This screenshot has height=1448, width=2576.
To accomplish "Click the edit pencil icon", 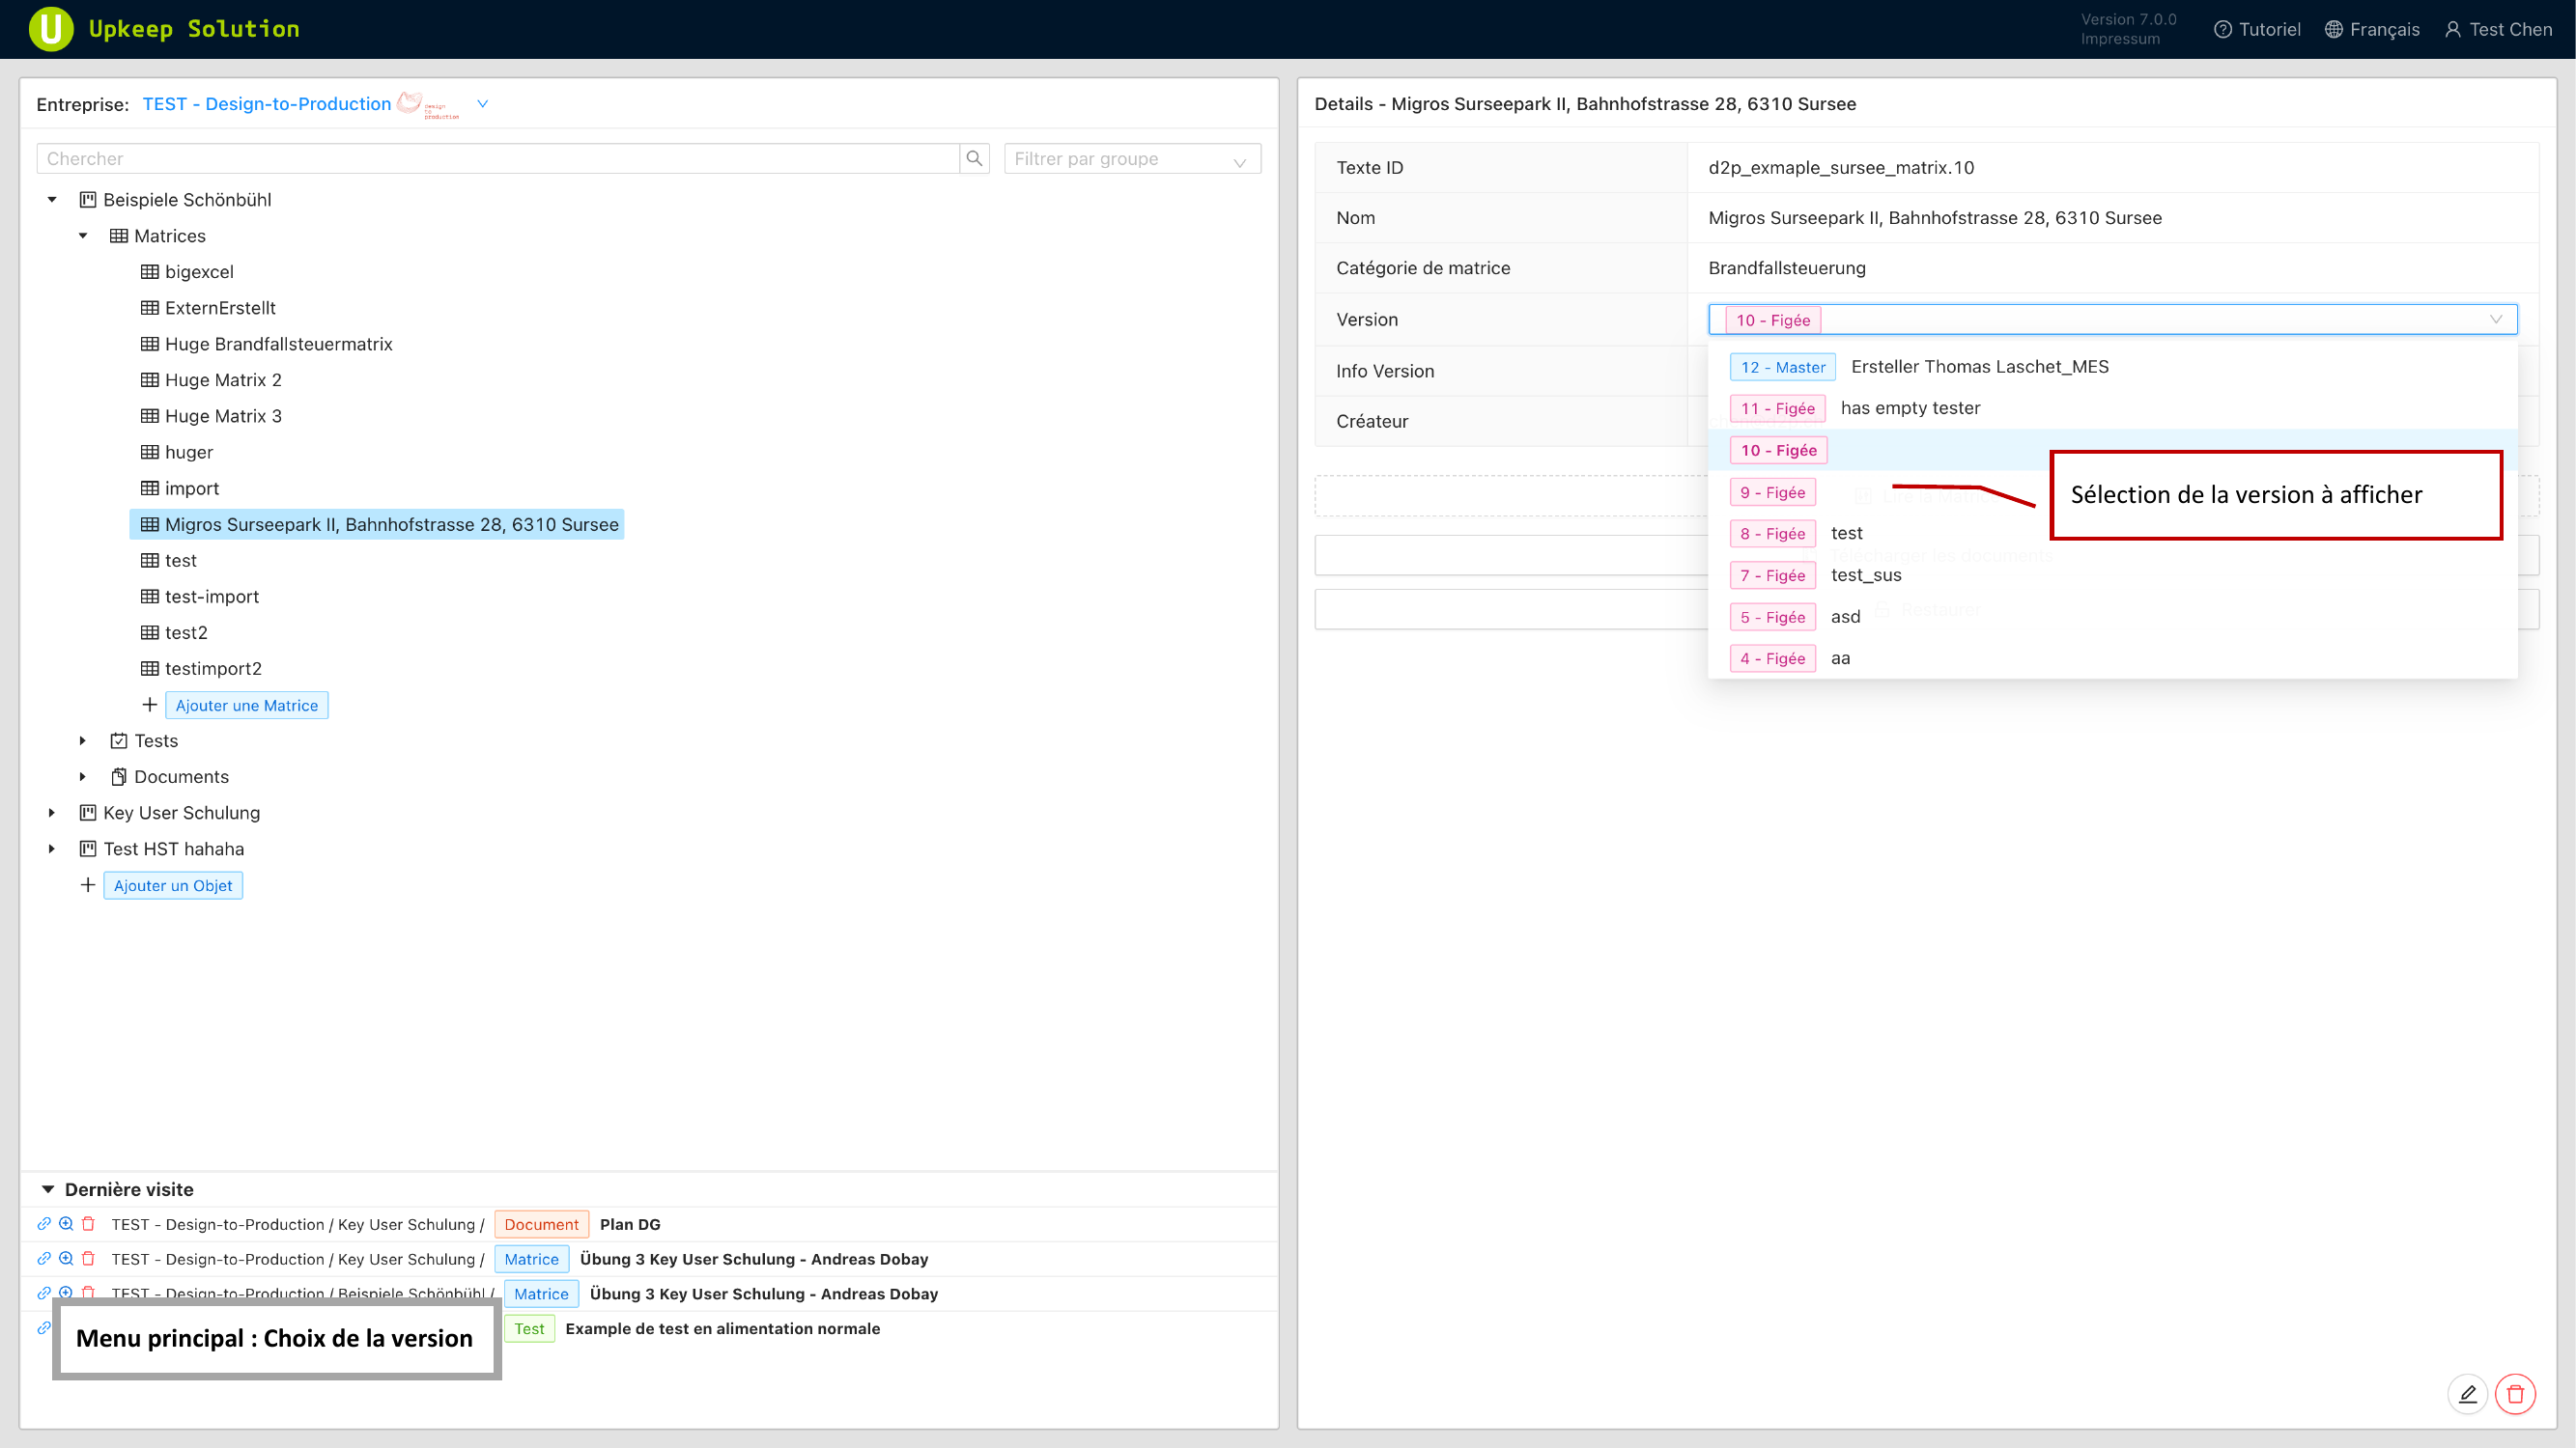I will point(2467,1394).
